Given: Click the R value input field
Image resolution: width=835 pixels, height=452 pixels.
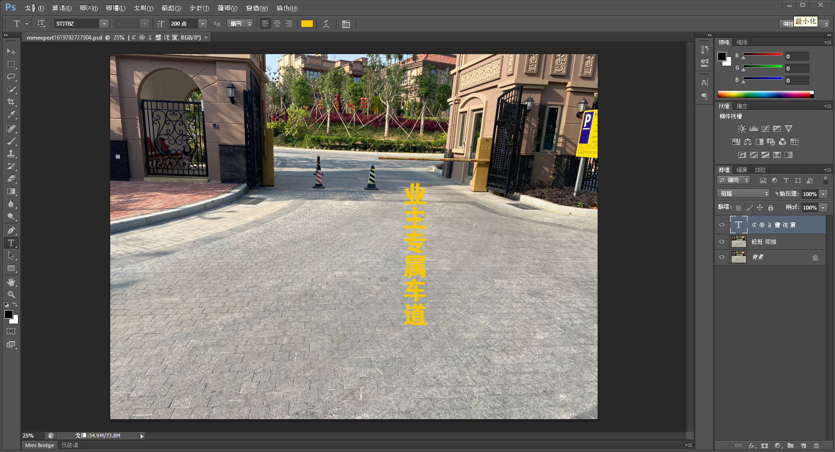Looking at the screenshot, I should coord(797,56).
